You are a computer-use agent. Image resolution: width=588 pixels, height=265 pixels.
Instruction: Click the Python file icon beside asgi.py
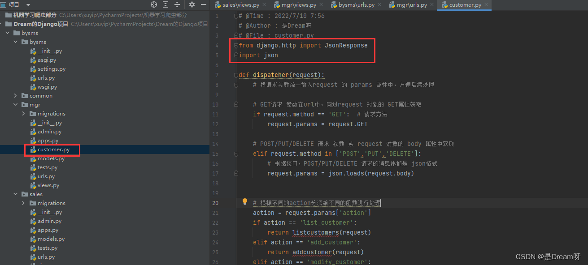(x=33, y=60)
